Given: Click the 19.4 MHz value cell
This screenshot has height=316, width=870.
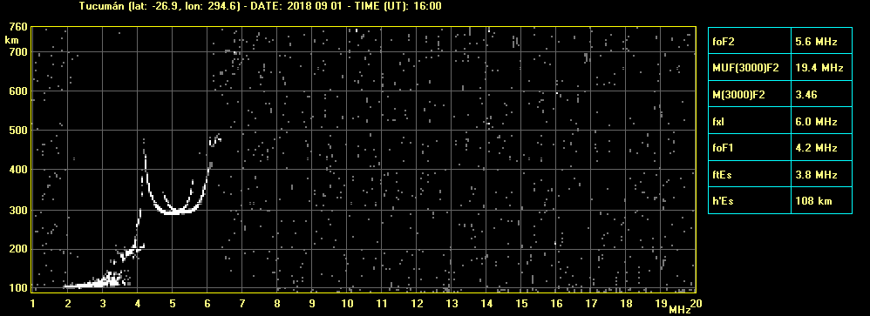Looking at the screenshot, I should coord(821,68).
